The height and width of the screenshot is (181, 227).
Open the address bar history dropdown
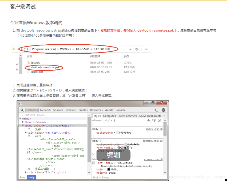tap(130, 49)
